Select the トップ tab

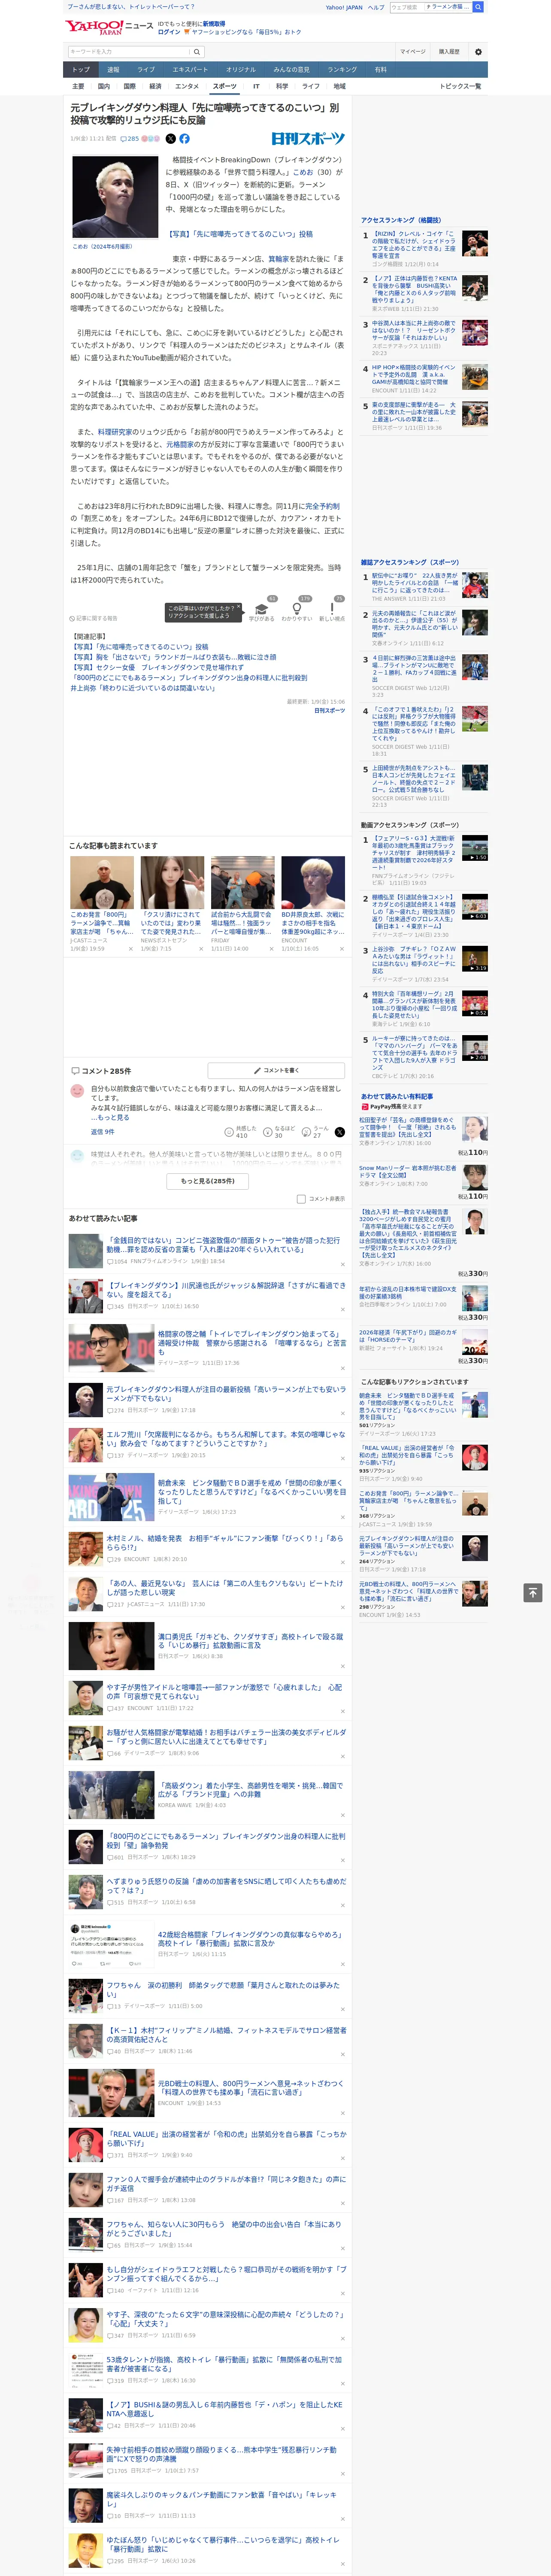pos(81,70)
